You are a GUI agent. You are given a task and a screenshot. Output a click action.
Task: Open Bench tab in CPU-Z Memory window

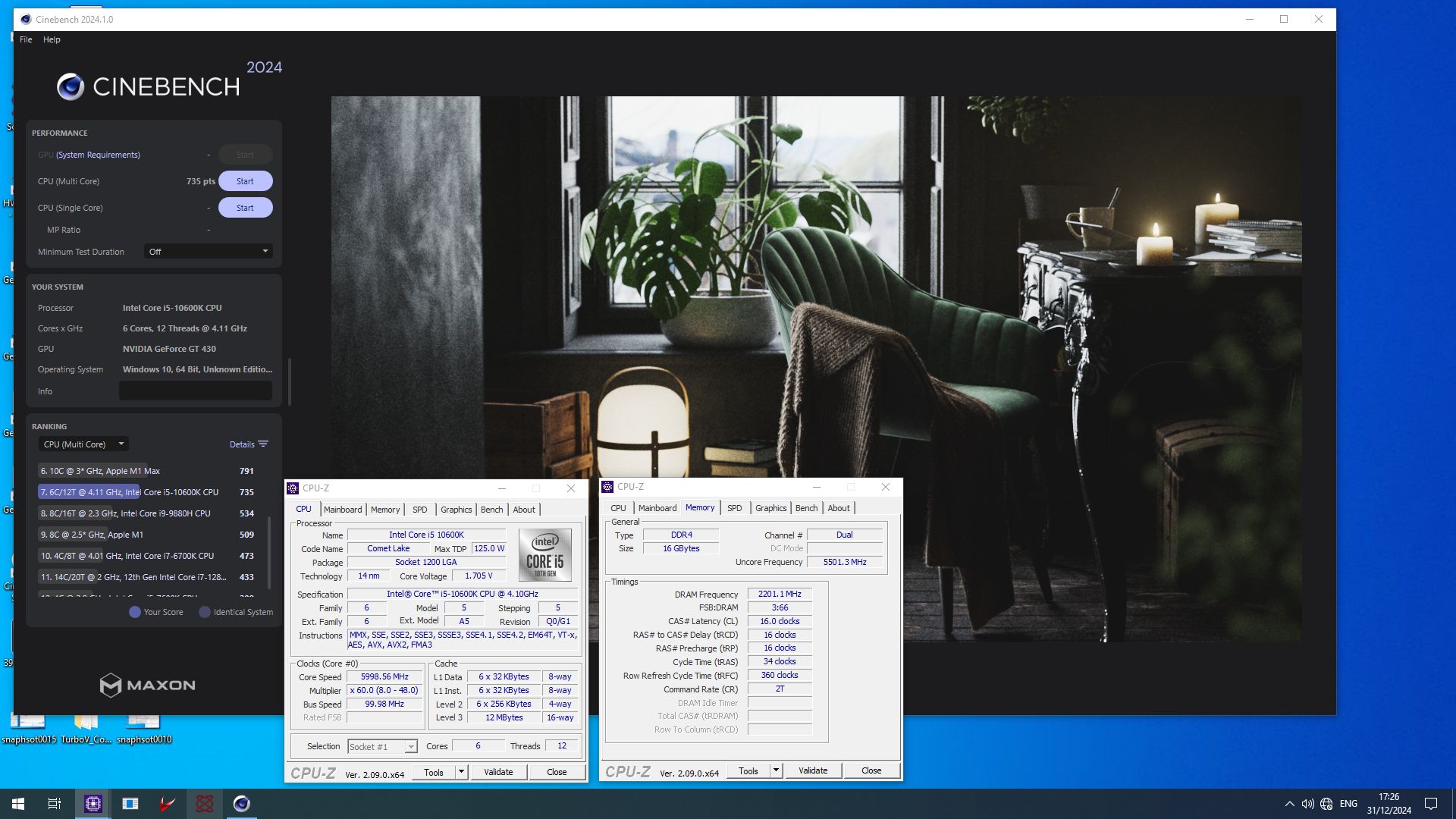tap(806, 508)
